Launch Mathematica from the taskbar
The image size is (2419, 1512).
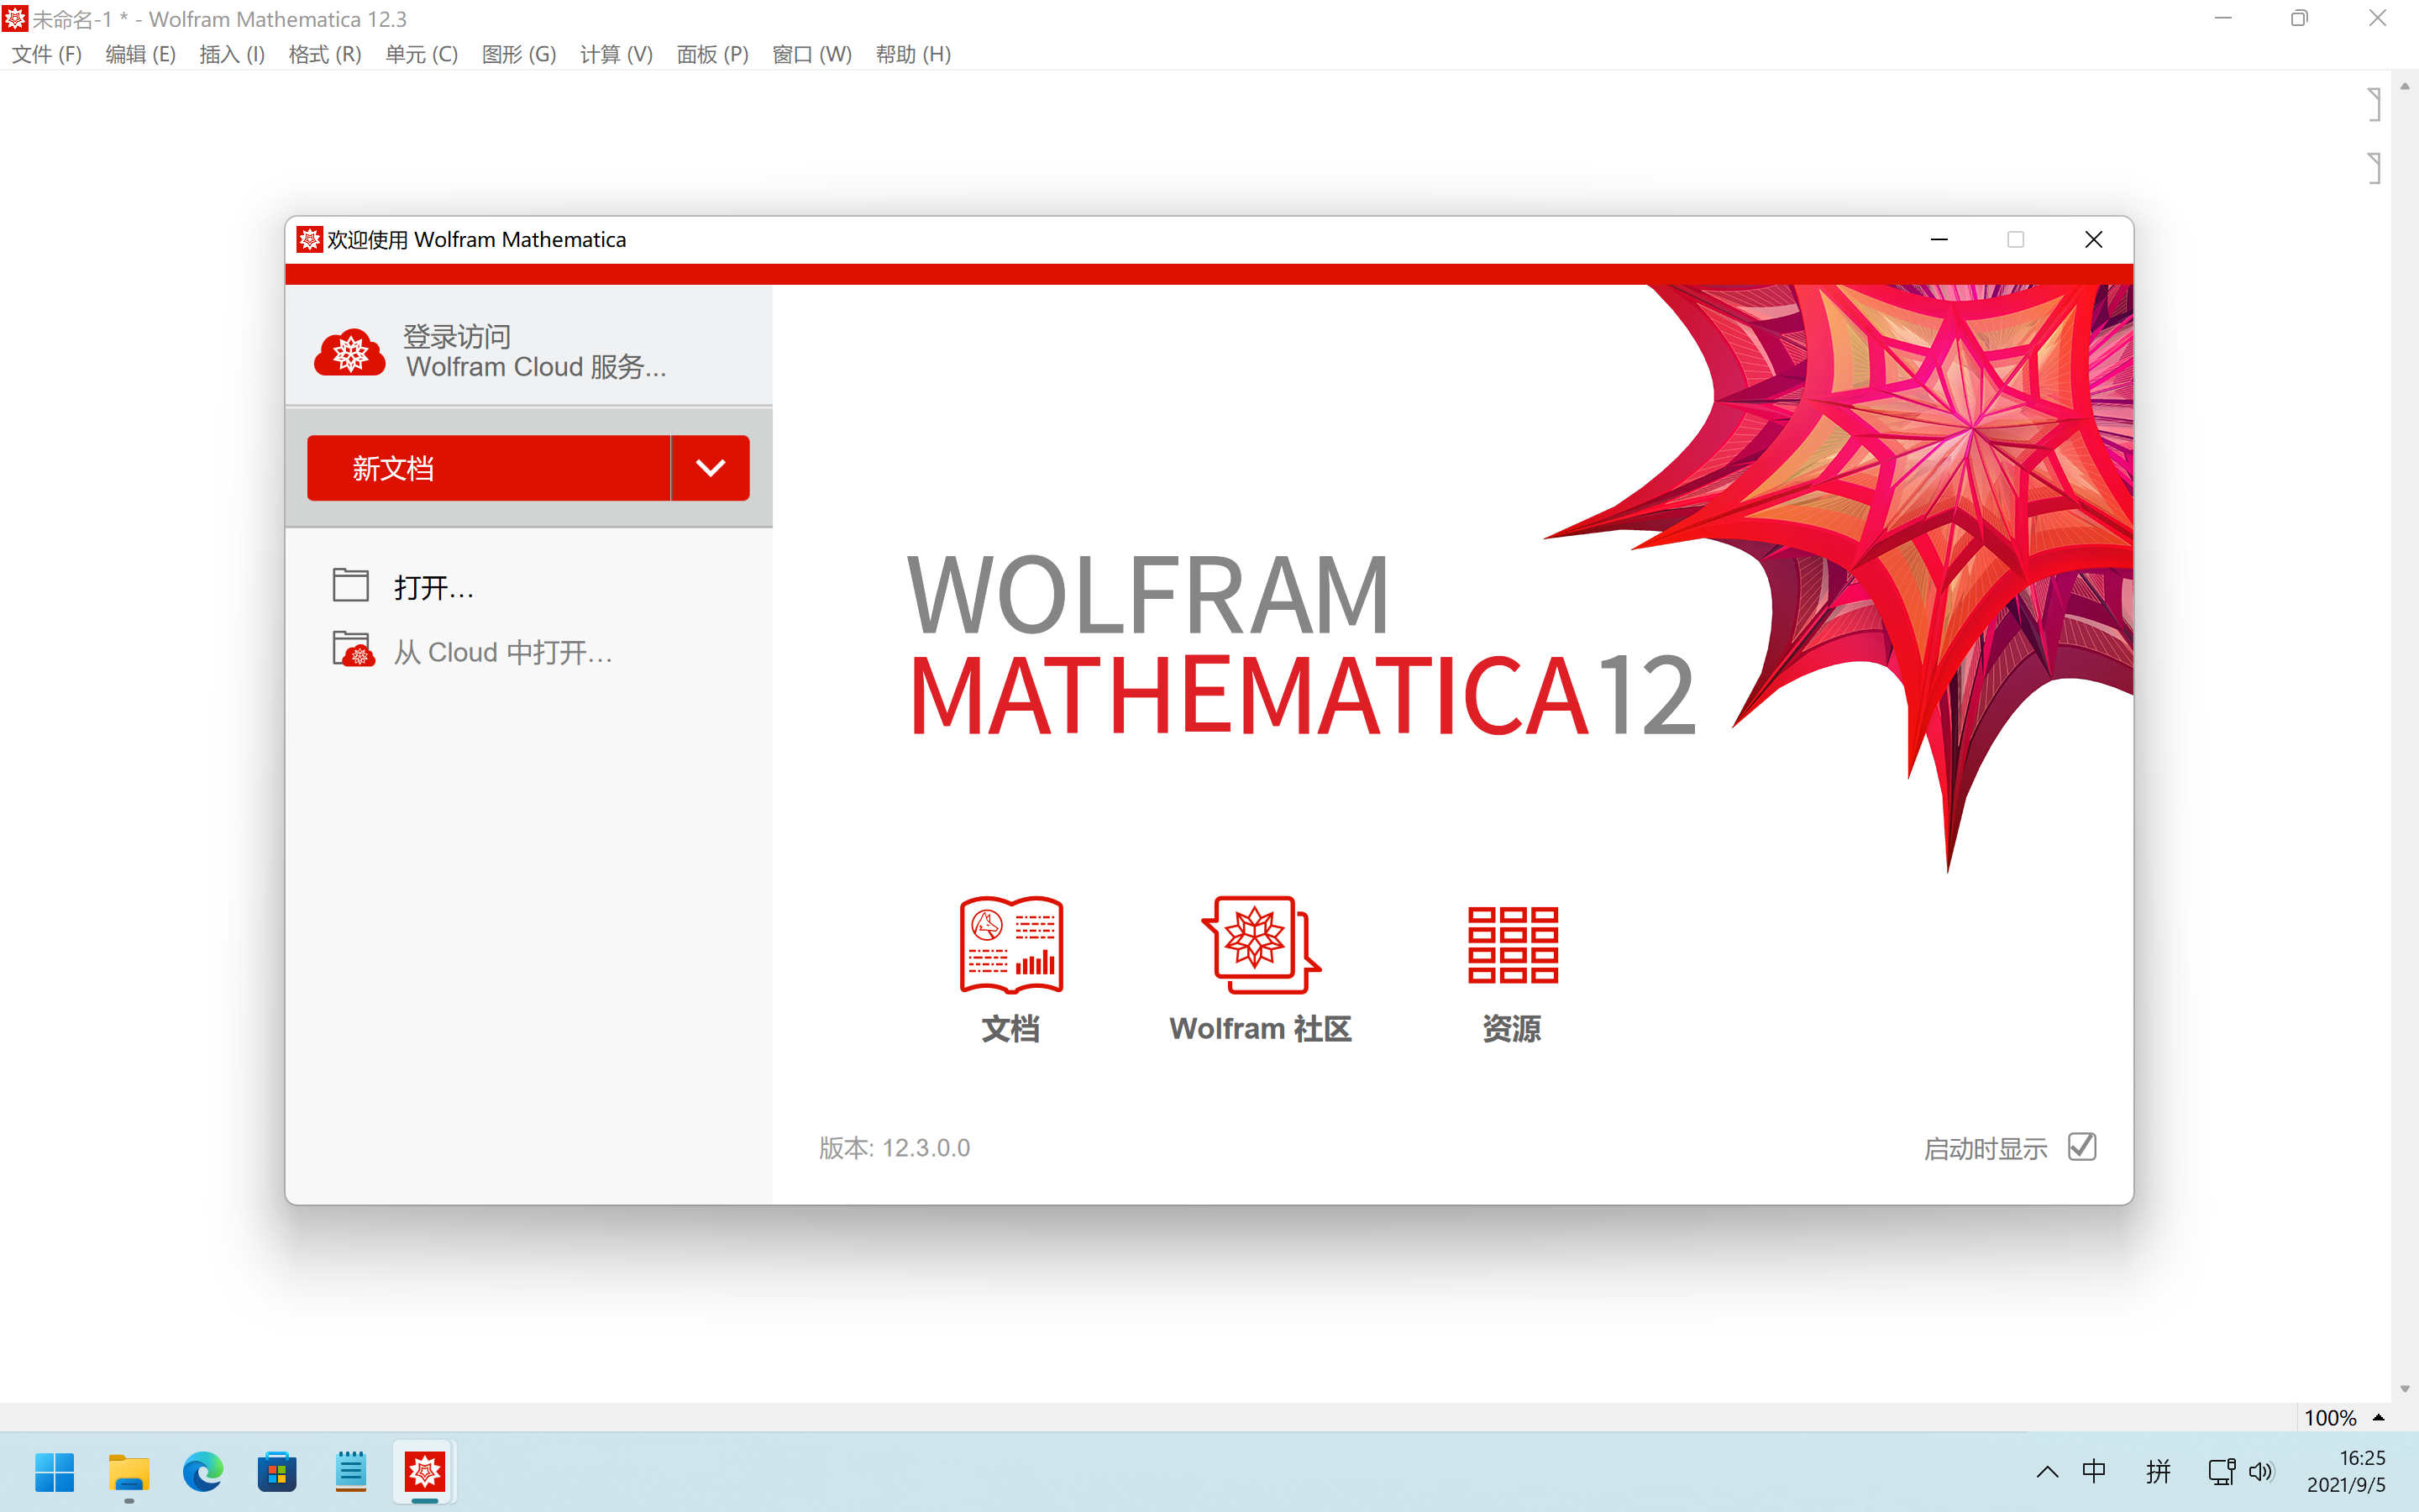click(x=424, y=1471)
